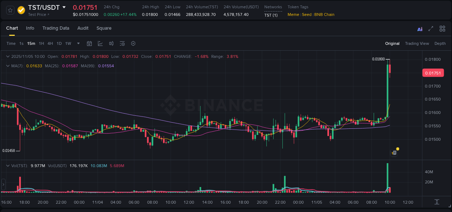
Task: Open the candlestick display settings icon
Action: click(x=111, y=43)
